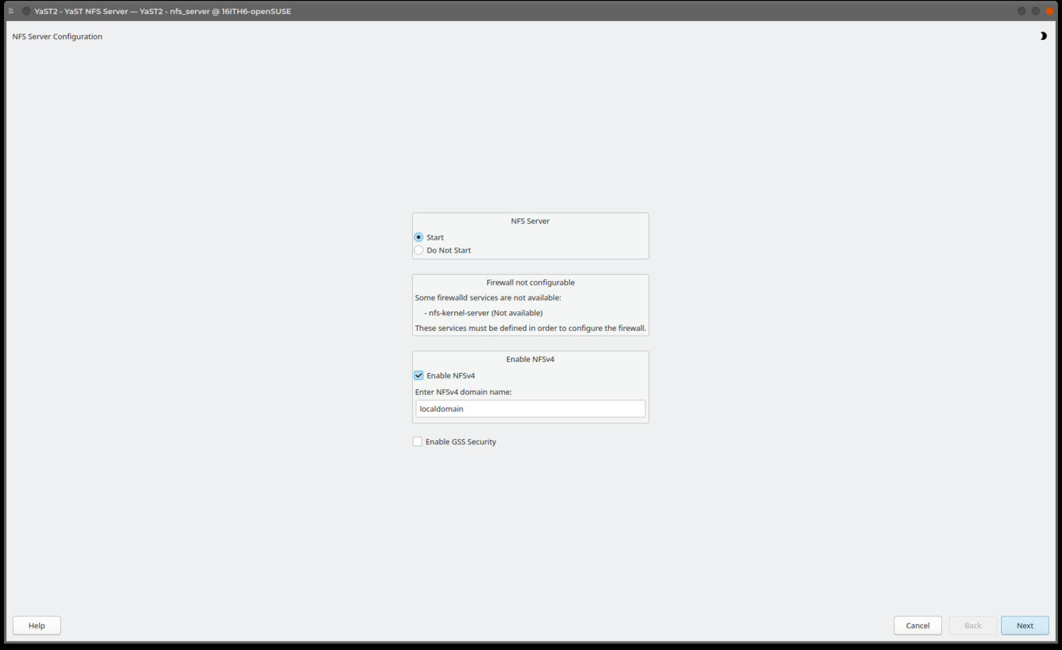Click the Cancel button
Image resolution: width=1062 pixels, height=650 pixels.
pos(918,625)
